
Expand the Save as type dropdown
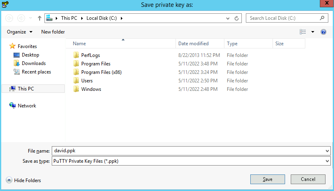point(327,161)
